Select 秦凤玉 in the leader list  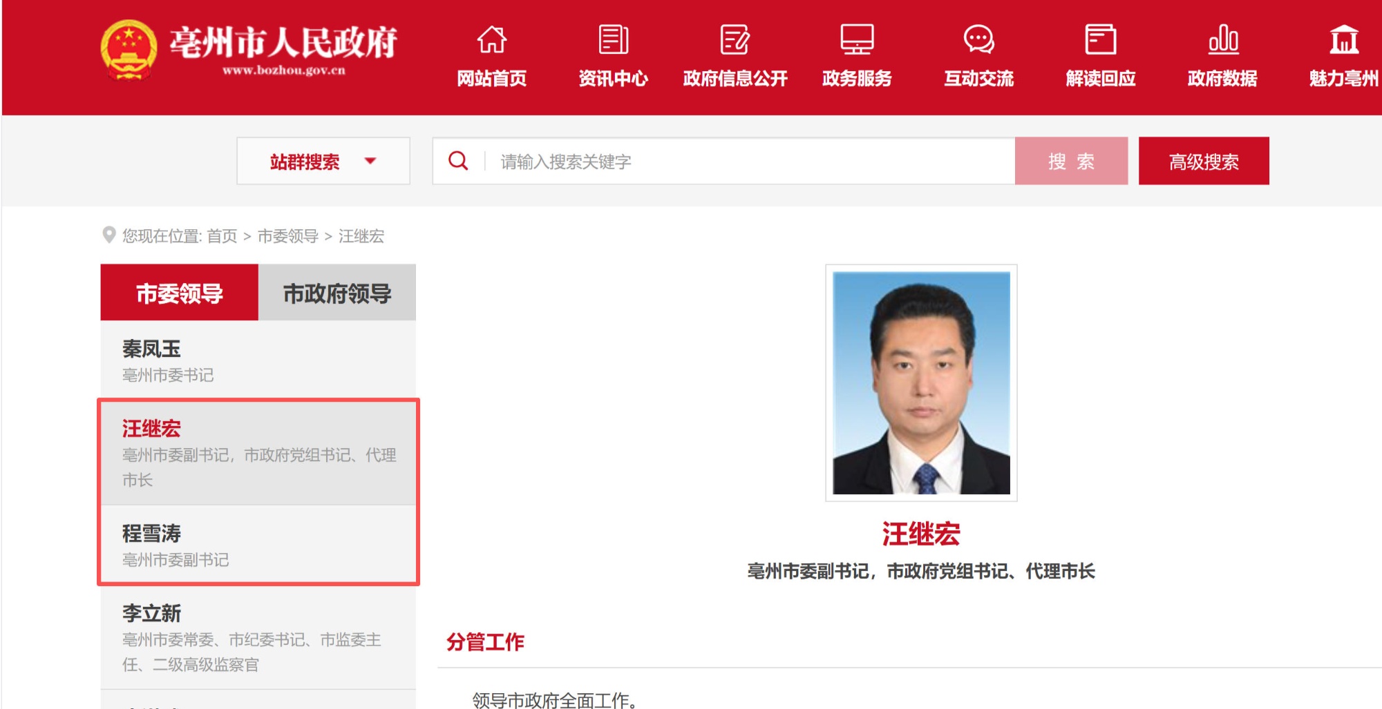click(151, 349)
